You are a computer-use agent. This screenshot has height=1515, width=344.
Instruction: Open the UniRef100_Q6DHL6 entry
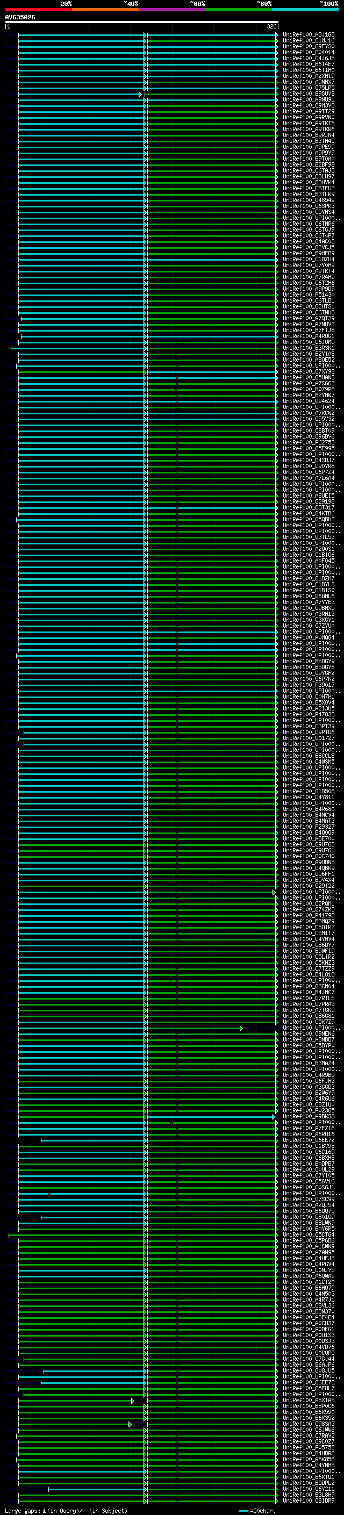click(309, 597)
